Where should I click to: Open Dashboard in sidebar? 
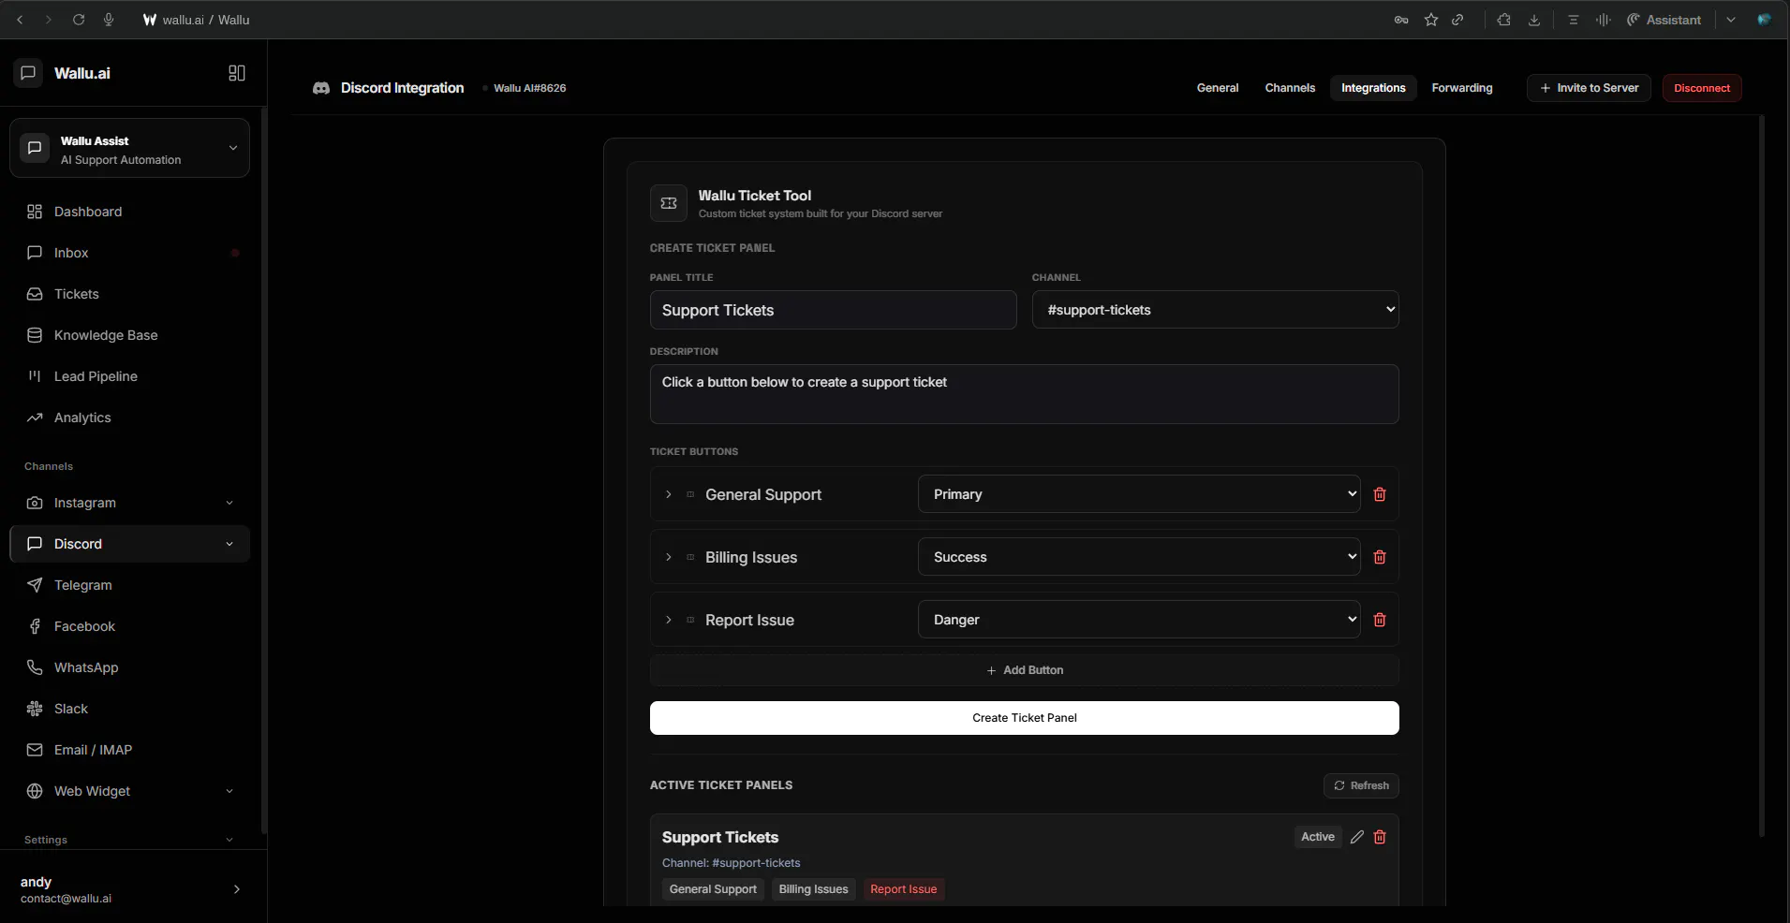click(129, 212)
